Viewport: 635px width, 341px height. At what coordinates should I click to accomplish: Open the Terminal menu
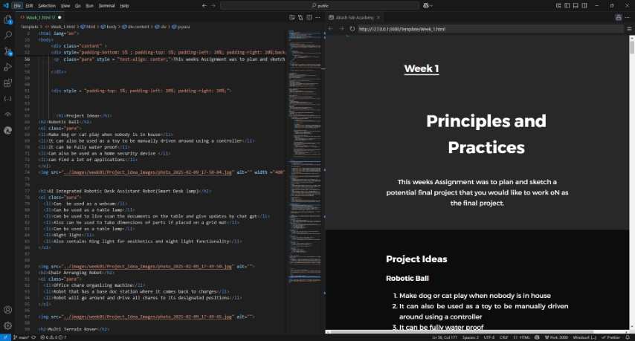point(106,6)
